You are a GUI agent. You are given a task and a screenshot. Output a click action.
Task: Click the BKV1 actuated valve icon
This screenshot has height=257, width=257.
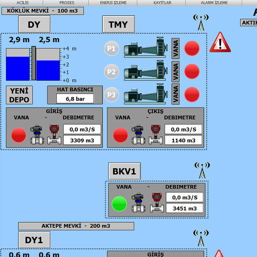coord(139,203)
